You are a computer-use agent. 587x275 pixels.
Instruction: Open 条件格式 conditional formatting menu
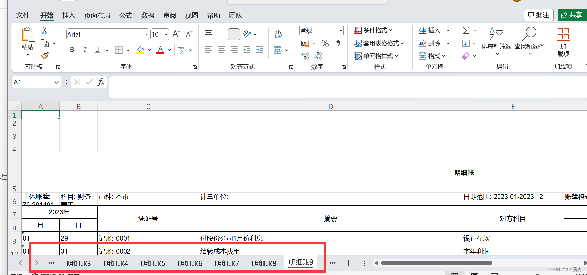coord(373,30)
